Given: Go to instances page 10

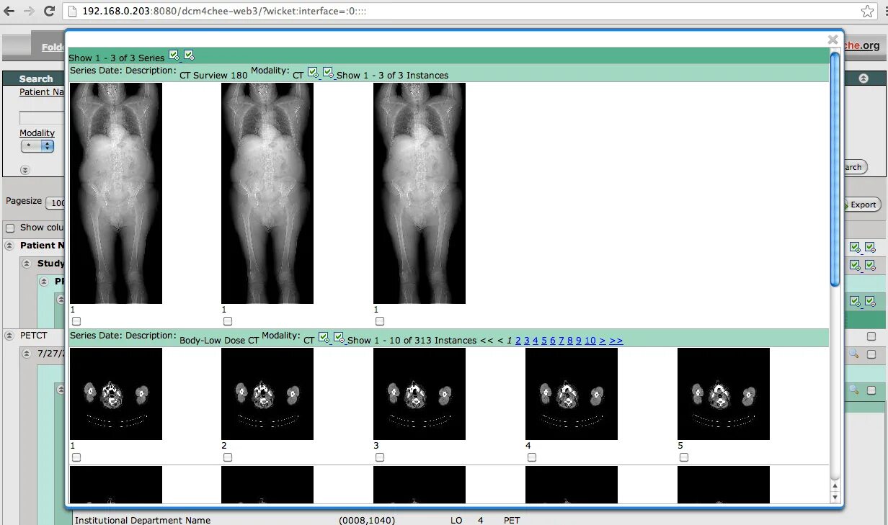Looking at the screenshot, I should pyautogui.click(x=590, y=341).
